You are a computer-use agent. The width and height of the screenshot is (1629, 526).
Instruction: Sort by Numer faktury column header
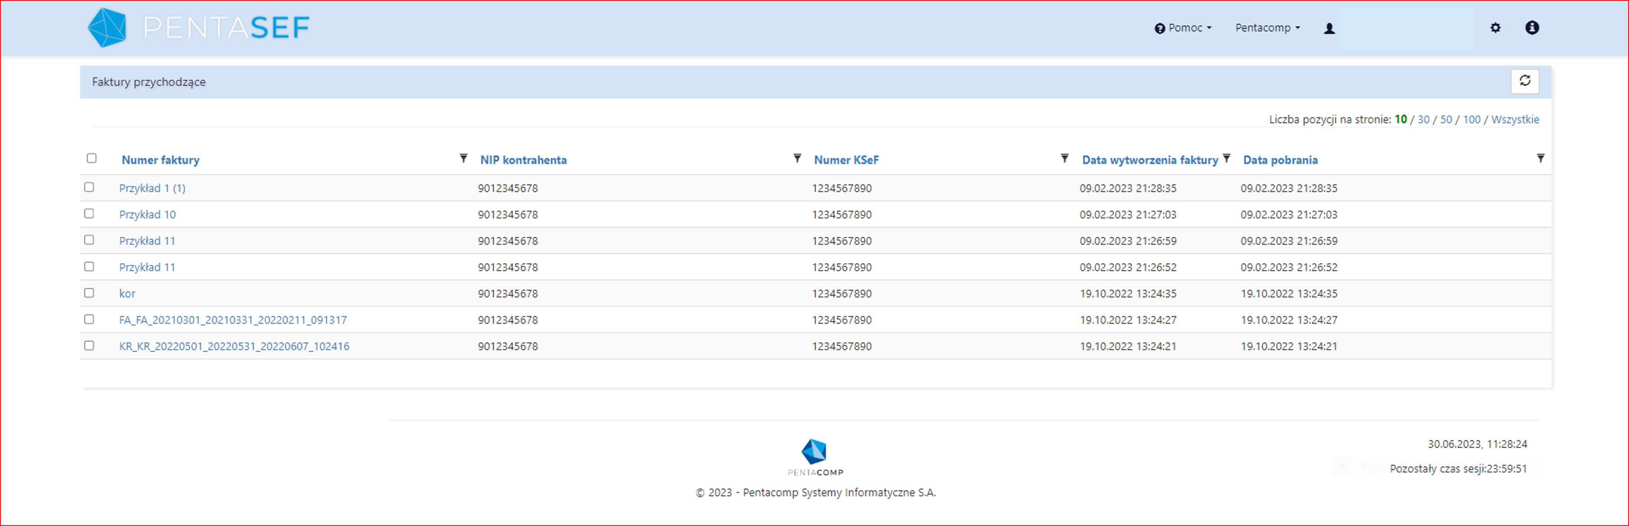pyautogui.click(x=161, y=160)
